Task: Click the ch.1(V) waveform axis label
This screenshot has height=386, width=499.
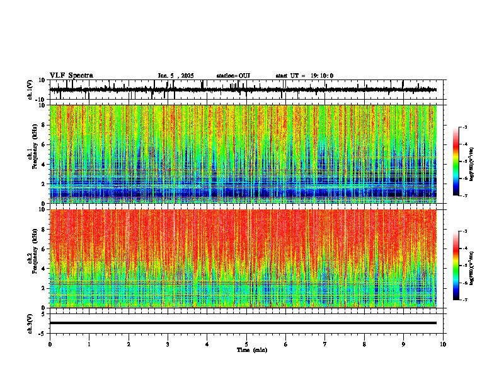Action: 30,90
